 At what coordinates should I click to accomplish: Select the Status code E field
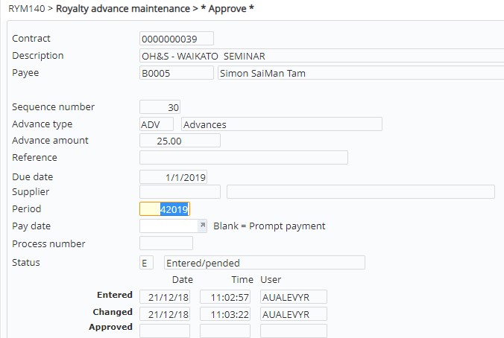tap(146, 263)
